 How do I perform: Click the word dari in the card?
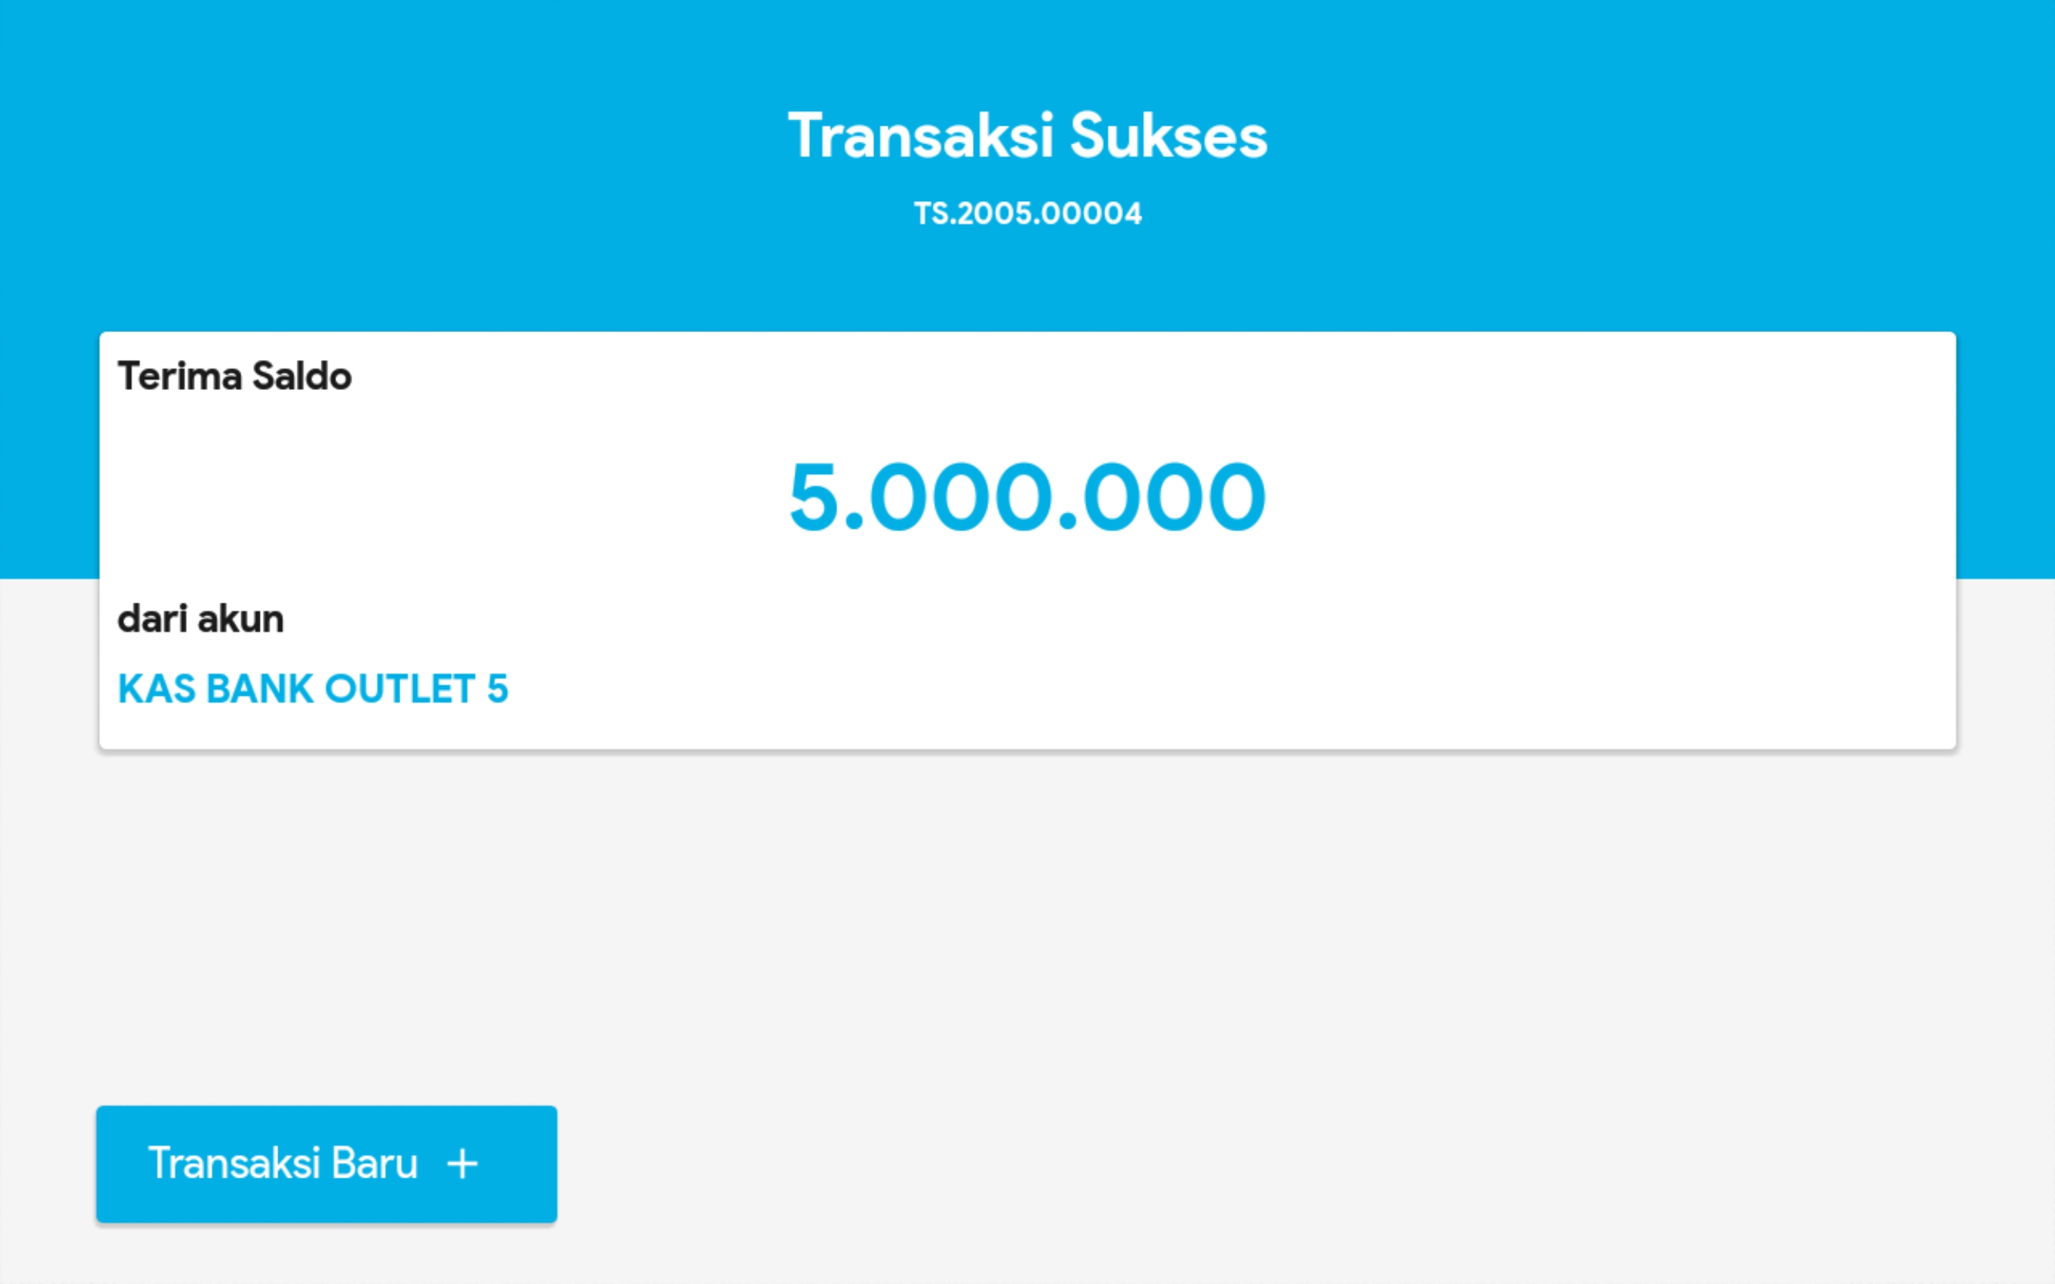click(152, 619)
